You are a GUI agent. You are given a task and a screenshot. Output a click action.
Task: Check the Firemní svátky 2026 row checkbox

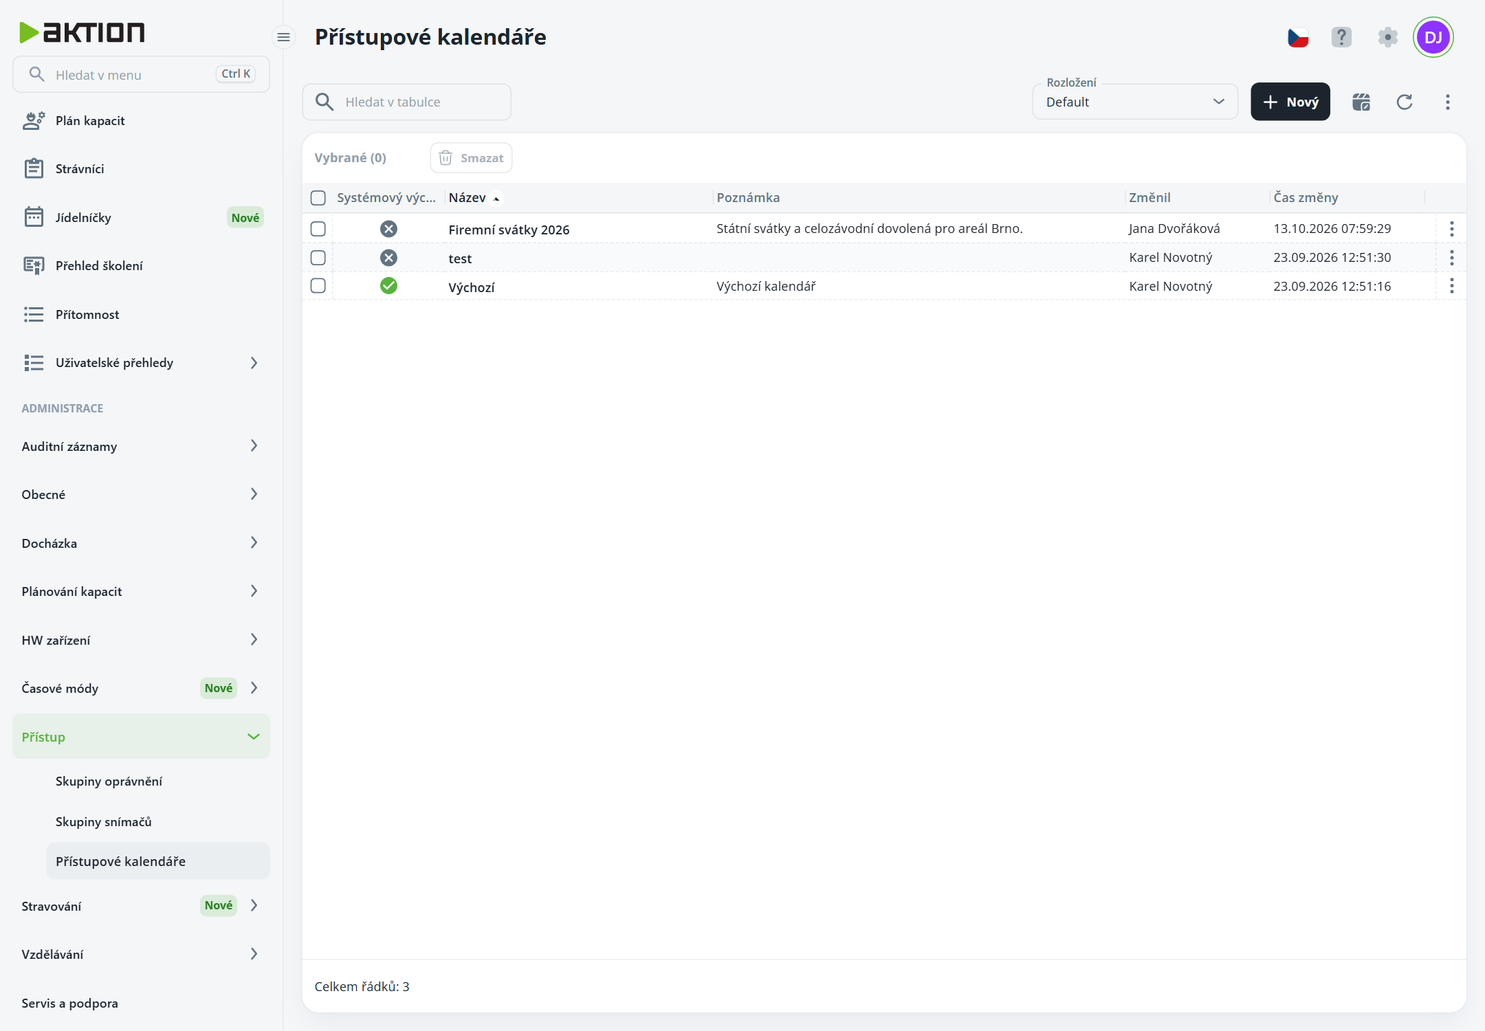(x=318, y=229)
